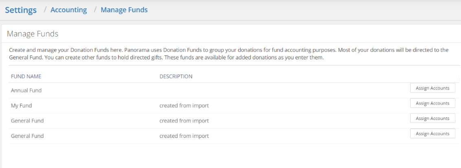This screenshot has width=461, height=168.
Task: Select the General Fund name in third row
Action: [27, 121]
